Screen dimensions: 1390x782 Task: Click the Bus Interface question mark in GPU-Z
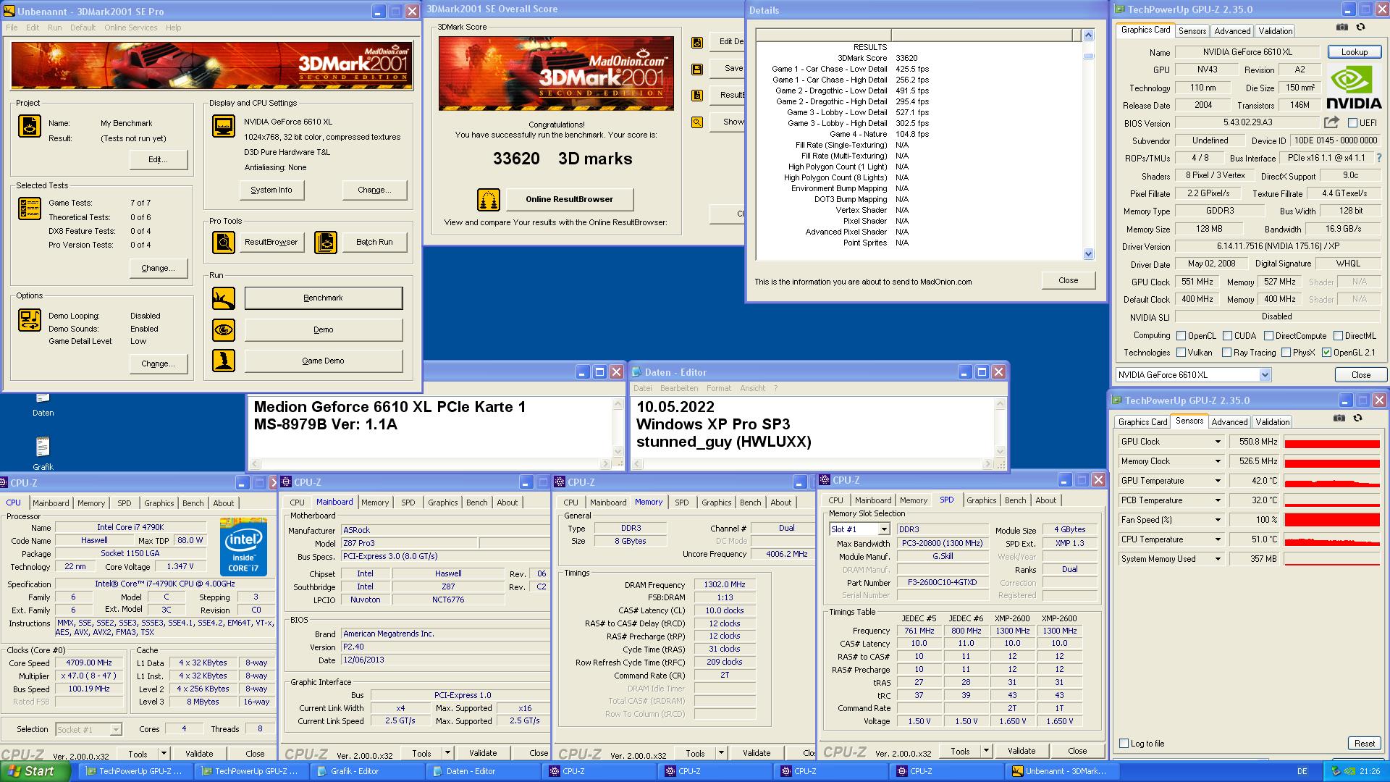click(1378, 158)
